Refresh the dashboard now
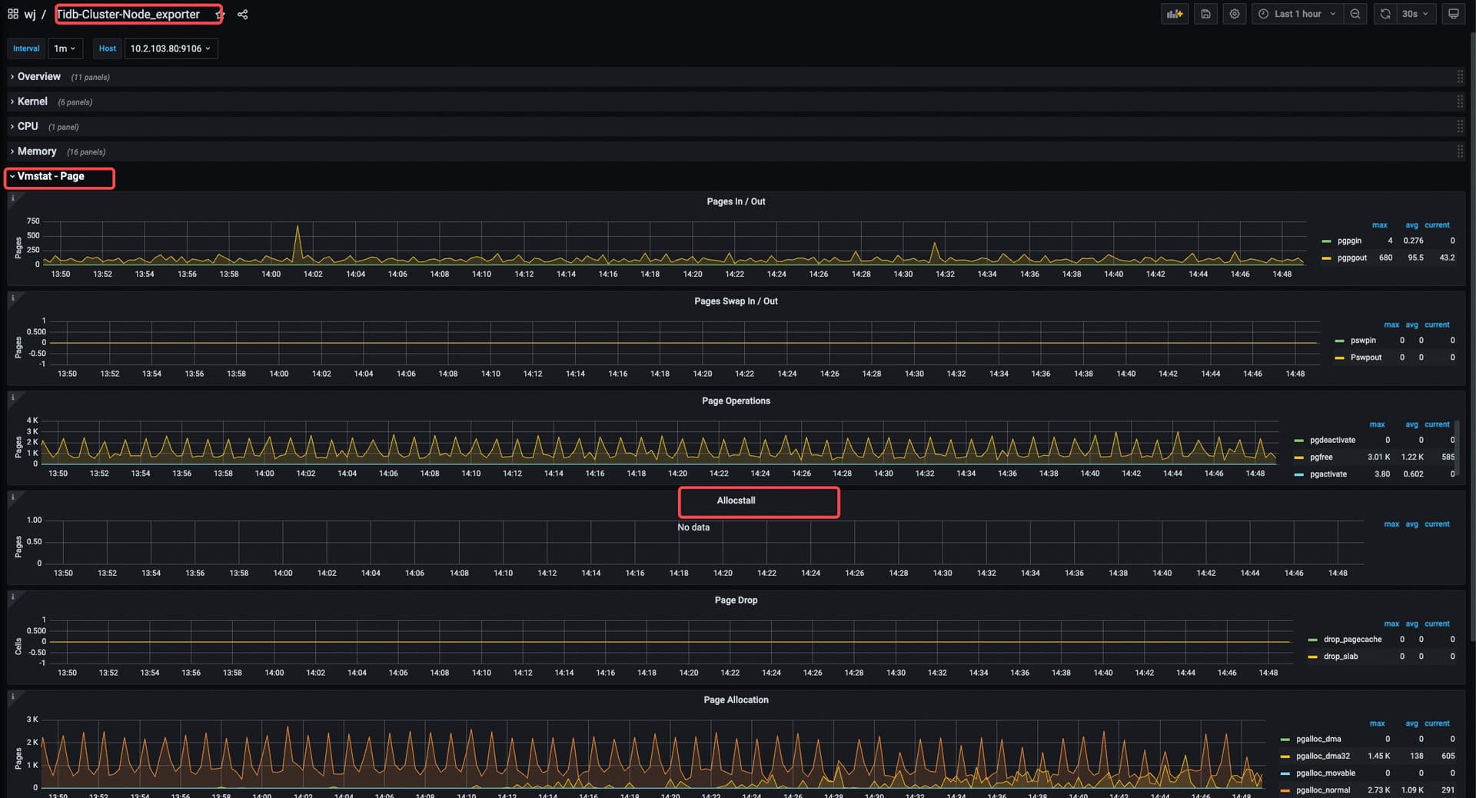Viewport: 1476px width, 798px height. 1385,14
